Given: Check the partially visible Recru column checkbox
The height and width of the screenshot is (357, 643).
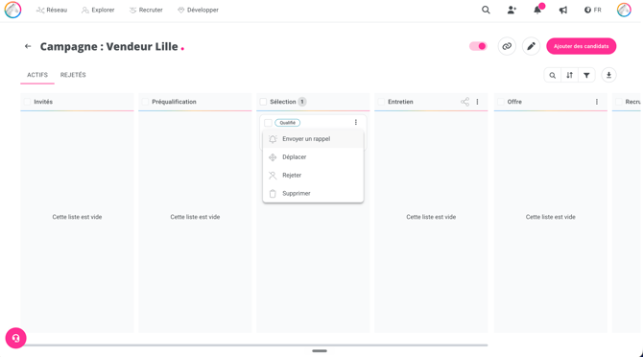Looking at the screenshot, I should (619, 102).
